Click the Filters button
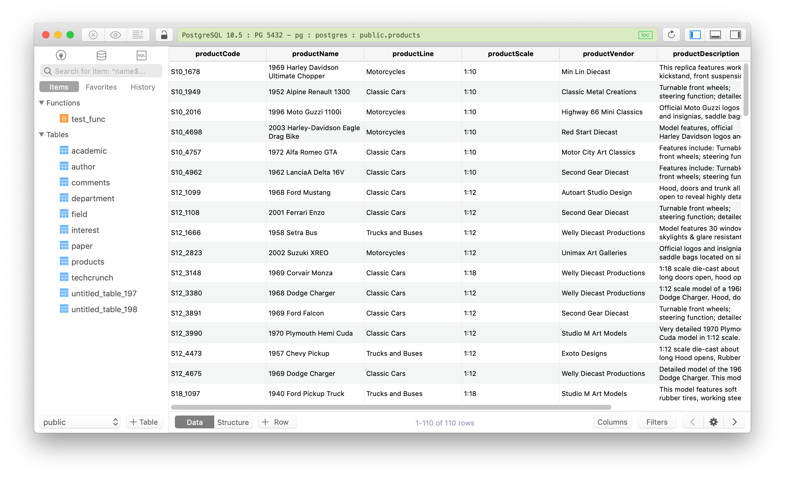Viewport: 785px width, 478px height. coord(657,422)
